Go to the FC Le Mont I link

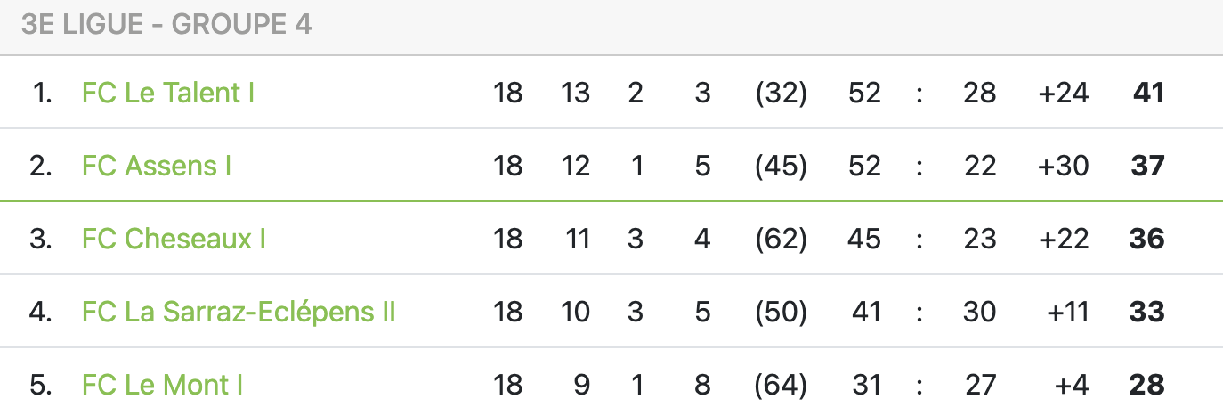point(162,385)
